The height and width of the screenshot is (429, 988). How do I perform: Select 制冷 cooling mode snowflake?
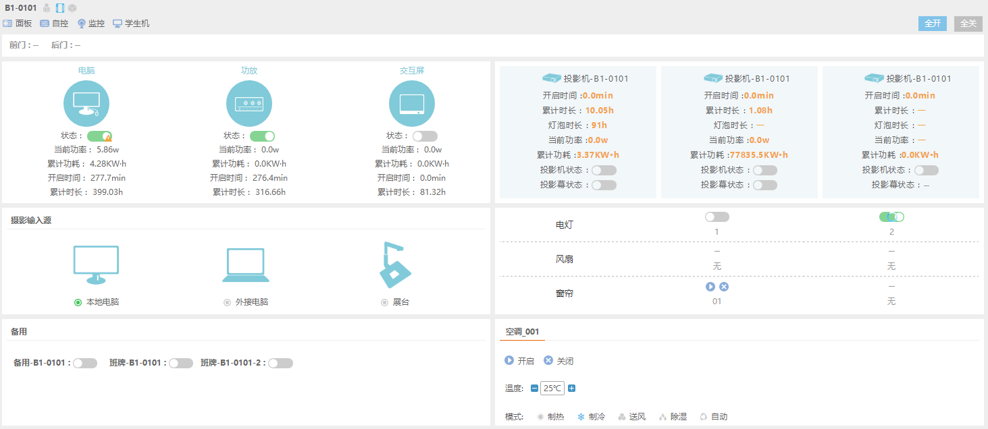pos(580,417)
